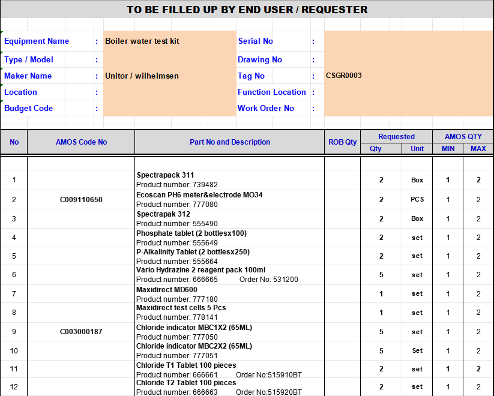Click AMOS code C003000187 cell
The image size is (494, 396).
click(81, 332)
